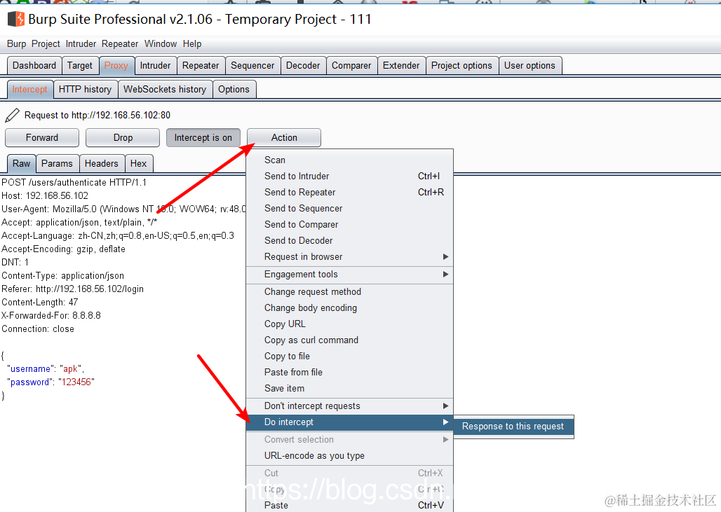Open the Decoder tab
The image size is (721, 512).
[303, 66]
